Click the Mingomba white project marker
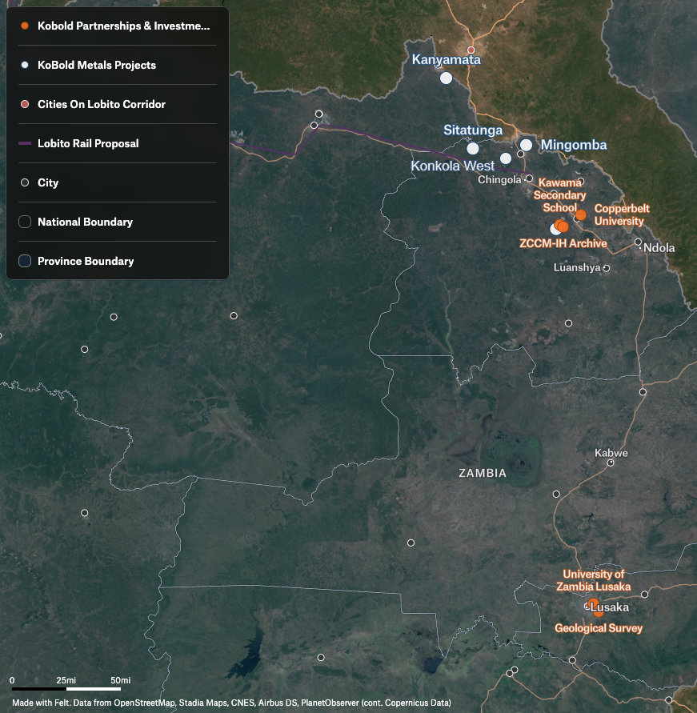 (x=526, y=145)
